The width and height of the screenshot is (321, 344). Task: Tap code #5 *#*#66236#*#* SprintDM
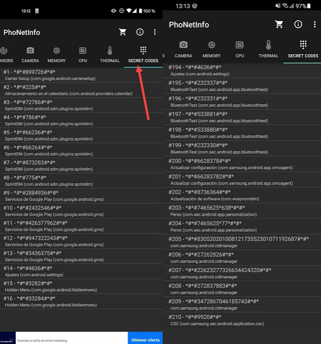coord(81,135)
